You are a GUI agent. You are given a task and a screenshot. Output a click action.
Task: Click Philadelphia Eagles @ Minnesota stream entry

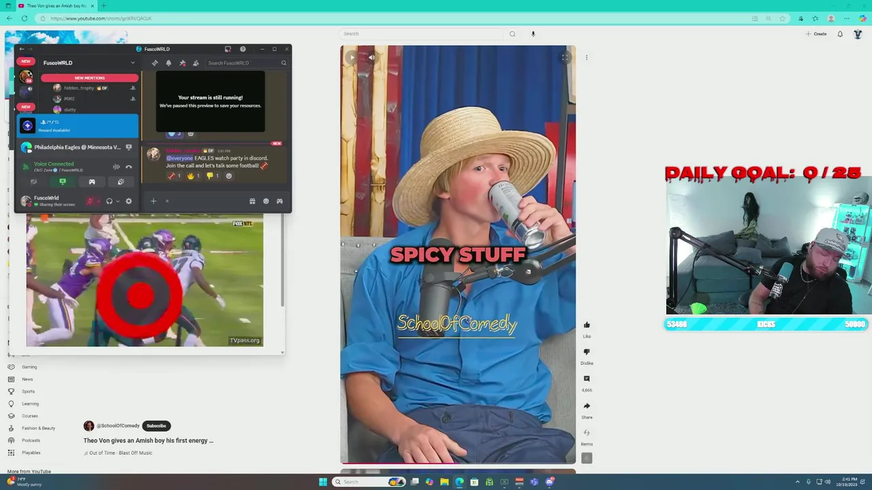click(x=78, y=147)
